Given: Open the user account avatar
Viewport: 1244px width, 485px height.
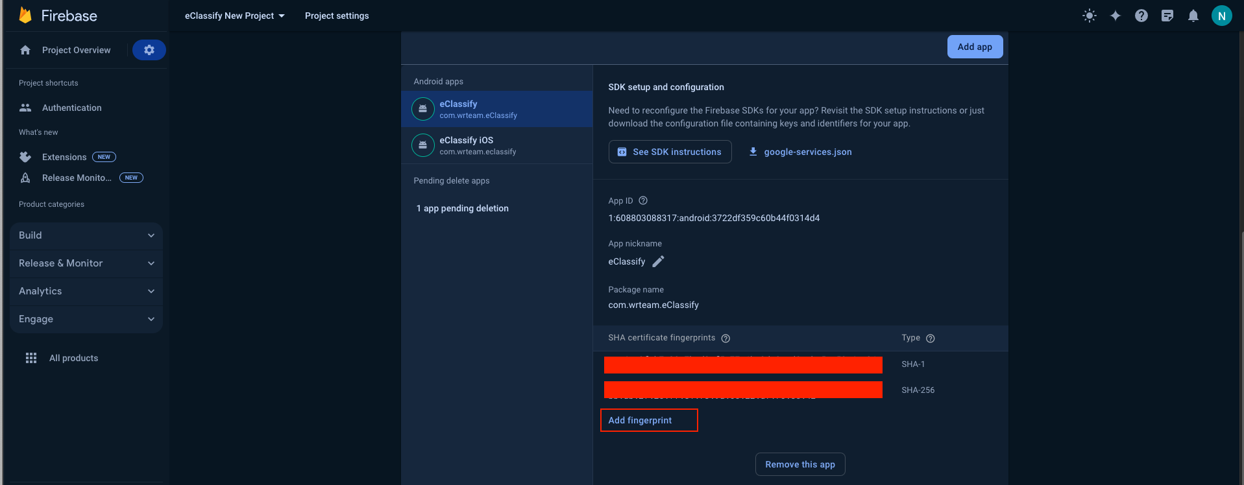Looking at the screenshot, I should (x=1221, y=16).
